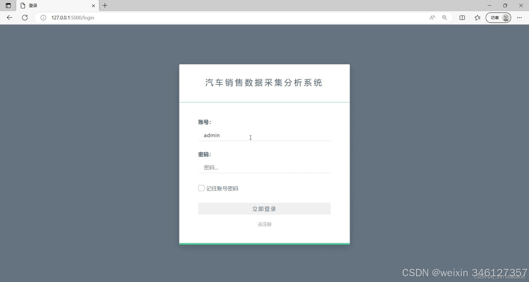This screenshot has height=282, width=529.
Task: Select the browser tab labeled 登录
Action: point(52,5)
